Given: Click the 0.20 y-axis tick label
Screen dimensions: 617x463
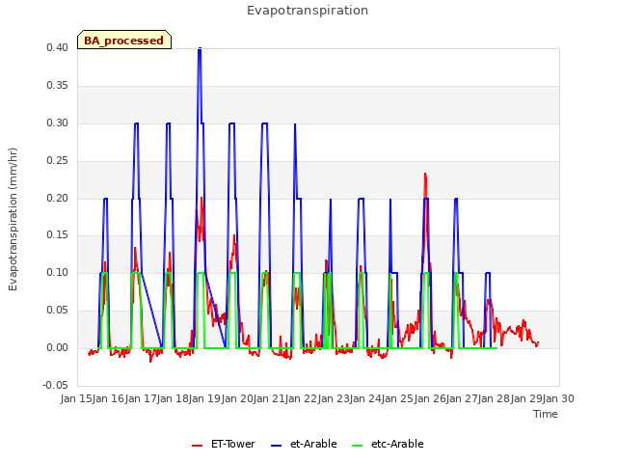Looking at the screenshot, I should [x=57, y=198].
